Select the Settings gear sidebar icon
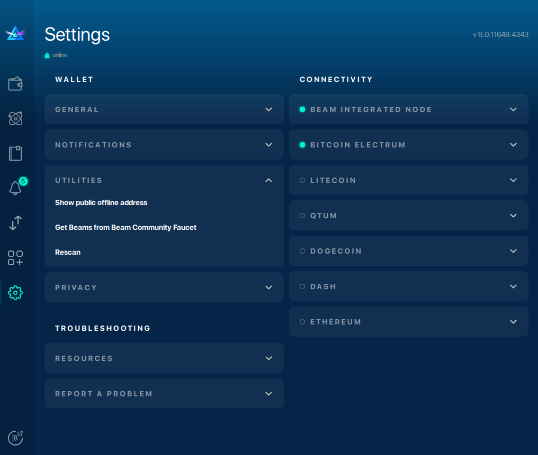 coord(15,293)
